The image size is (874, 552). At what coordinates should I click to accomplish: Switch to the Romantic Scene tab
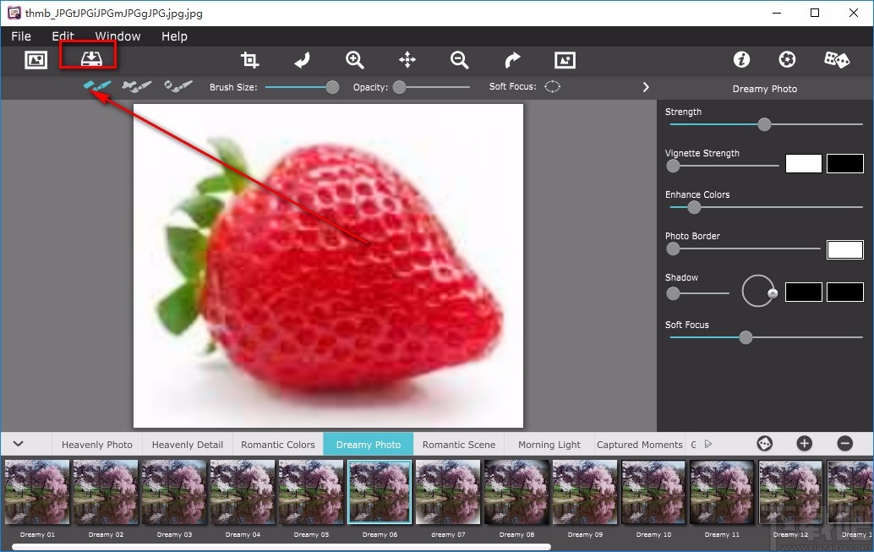pyautogui.click(x=458, y=445)
